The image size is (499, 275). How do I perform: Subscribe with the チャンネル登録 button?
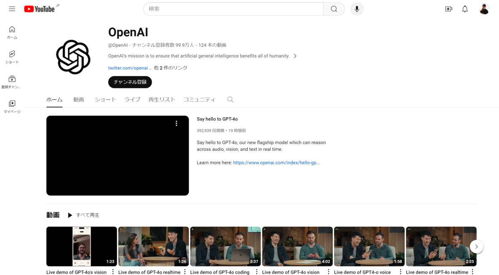130,82
